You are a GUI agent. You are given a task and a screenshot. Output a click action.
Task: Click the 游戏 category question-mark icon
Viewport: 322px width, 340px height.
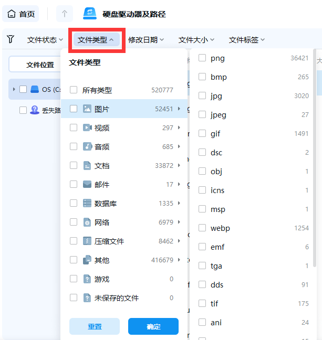tap(87, 279)
